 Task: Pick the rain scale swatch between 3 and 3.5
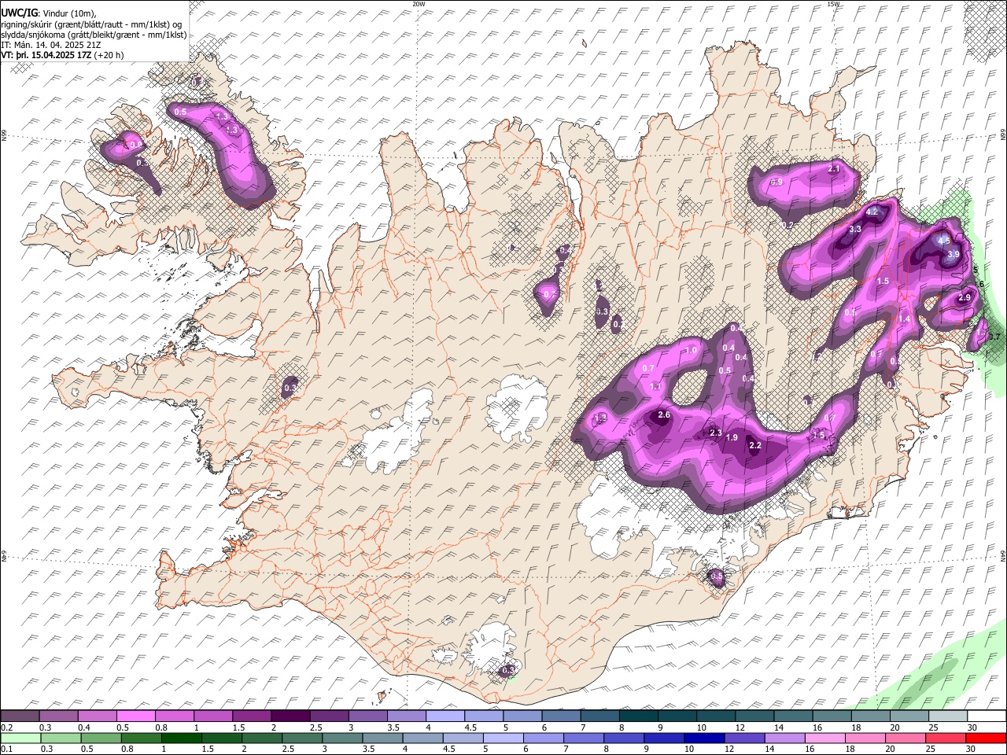click(x=342, y=738)
